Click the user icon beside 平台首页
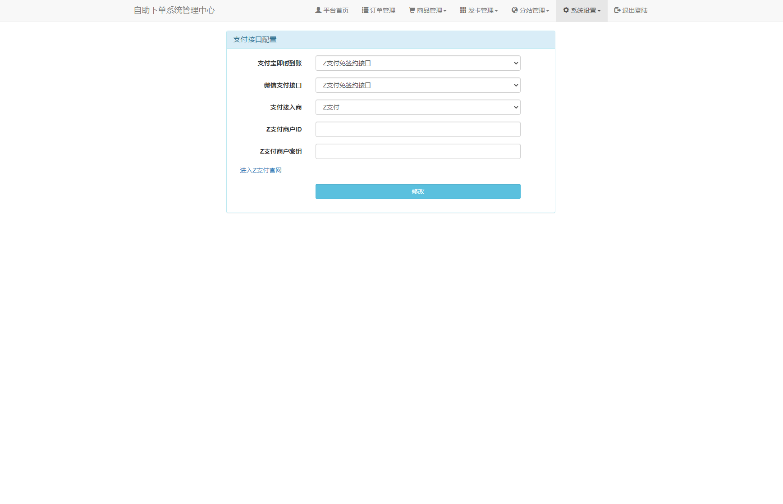The width and height of the screenshot is (783, 504). point(318,10)
